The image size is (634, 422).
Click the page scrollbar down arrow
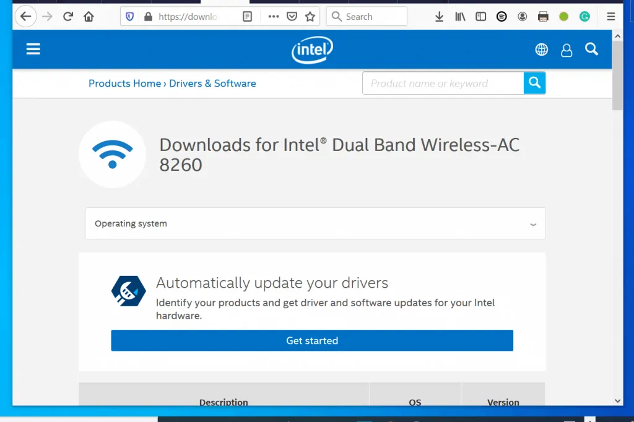point(617,401)
